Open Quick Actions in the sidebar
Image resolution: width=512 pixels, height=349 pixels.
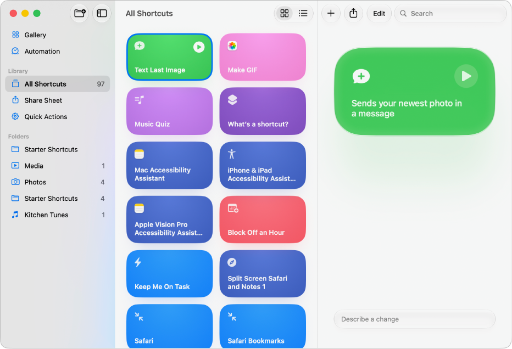pyautogui.click(x=58, y=116)
